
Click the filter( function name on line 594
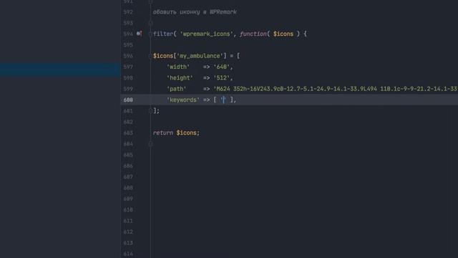pos(165,34)
